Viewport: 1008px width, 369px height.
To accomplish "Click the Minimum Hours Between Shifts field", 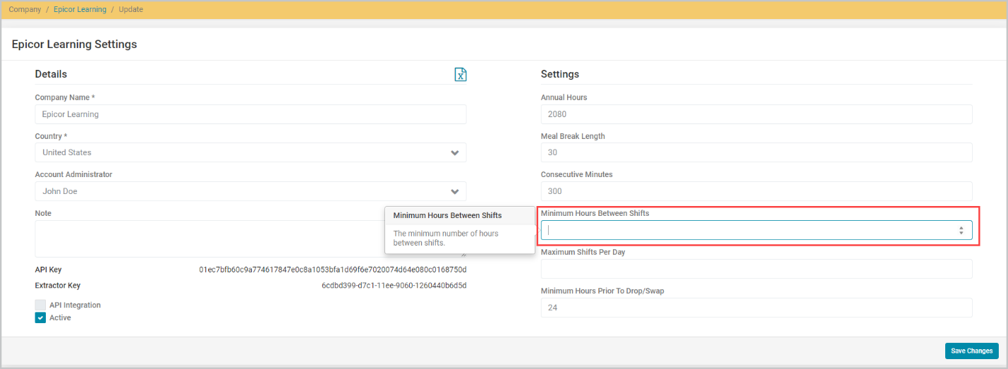I will click(756, 230).
